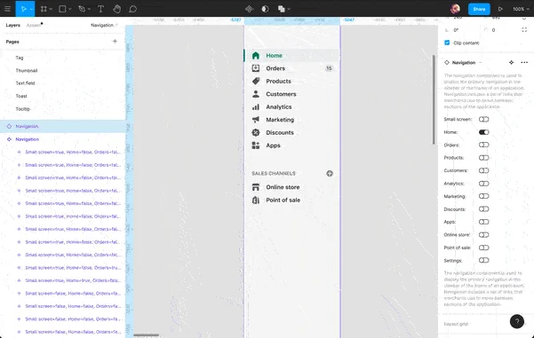Open the Frame tool dropdown arrow
Viewport: 534px width, 338px height.
(51, 9)
